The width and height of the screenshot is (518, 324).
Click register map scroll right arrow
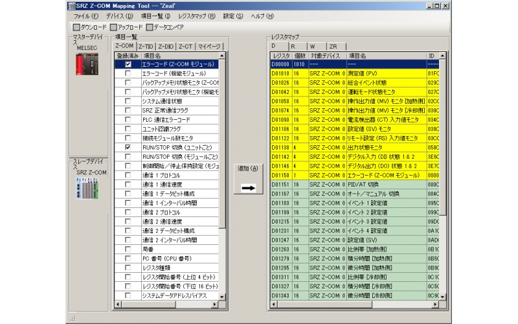point(435,304)
